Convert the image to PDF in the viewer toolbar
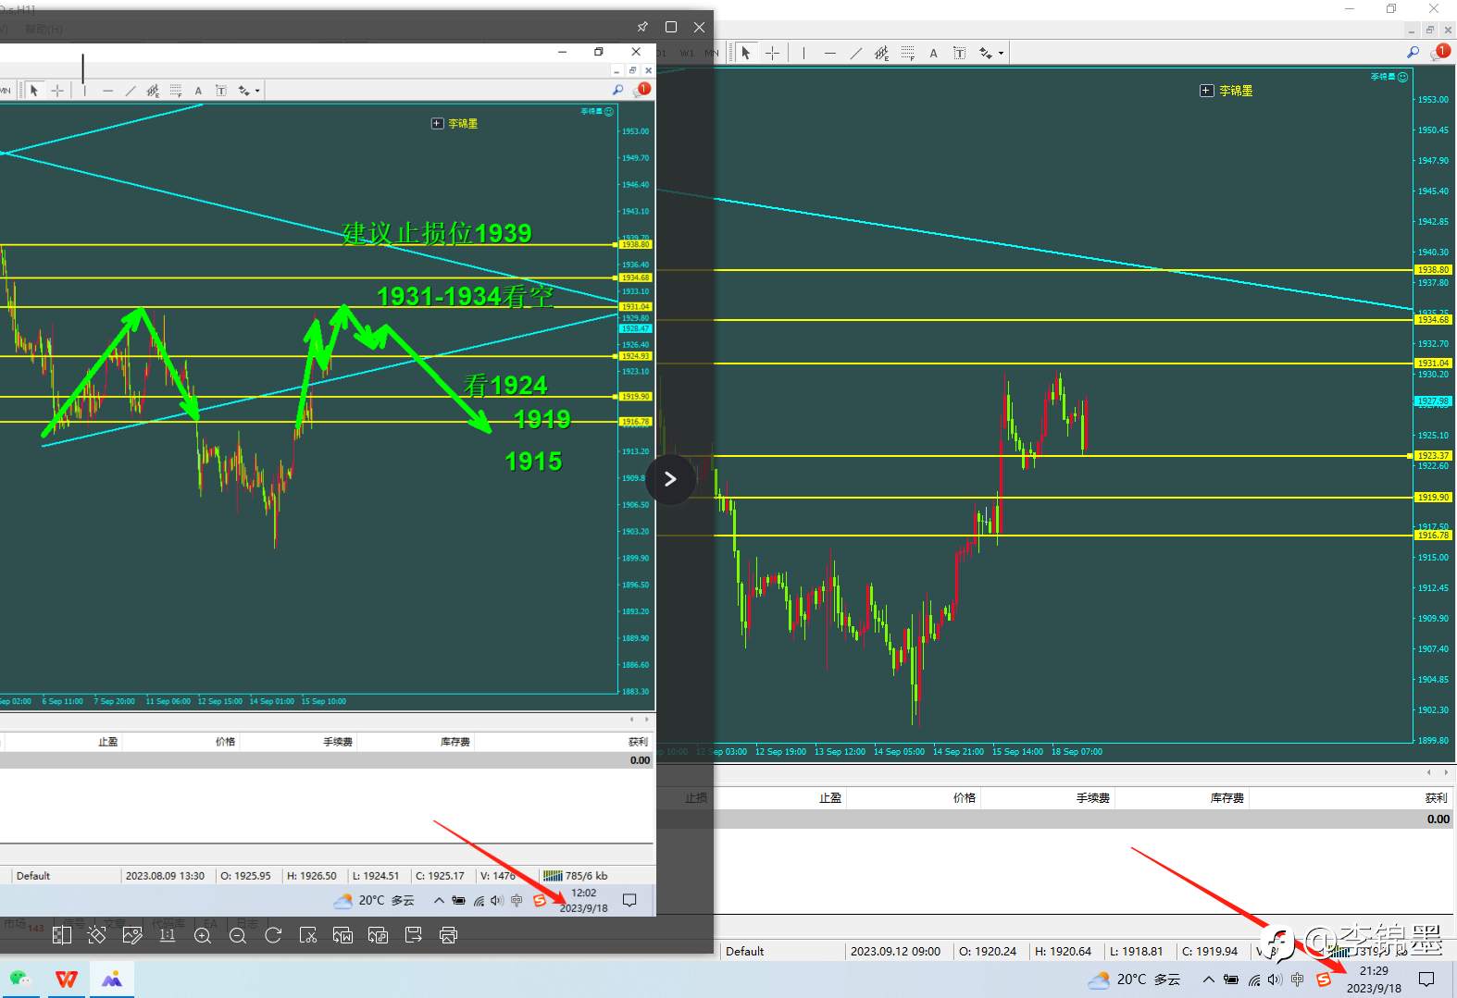Image resolution: width=1457 pixels, height=998 pixels. (x=379, y=935)
